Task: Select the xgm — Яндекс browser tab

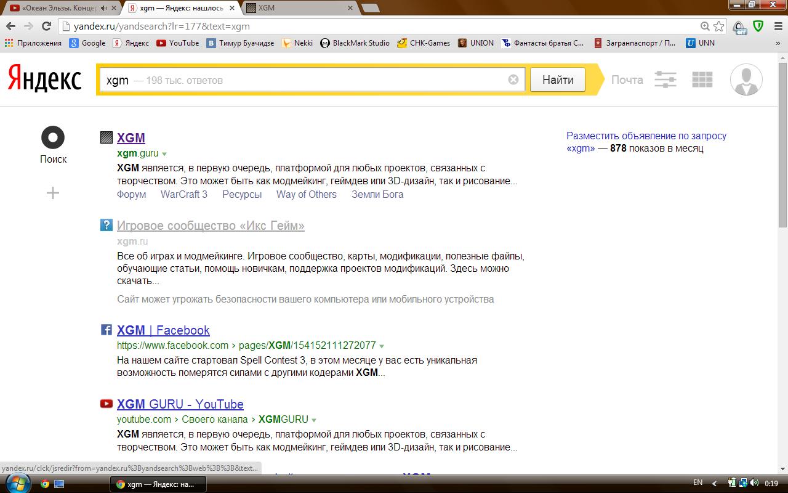Action: click(x=181, y=9)
